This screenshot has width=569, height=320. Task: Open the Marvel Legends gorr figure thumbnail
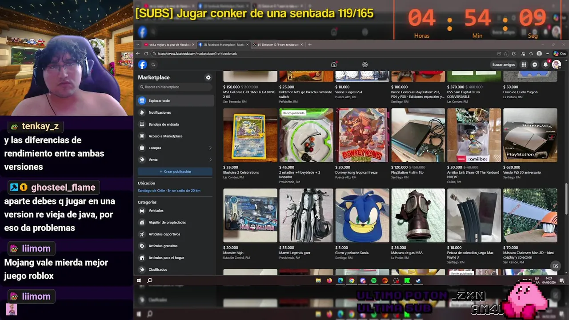306,216
